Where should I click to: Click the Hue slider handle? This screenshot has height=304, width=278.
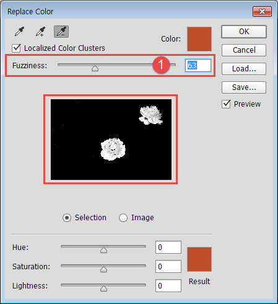point(103,250)
